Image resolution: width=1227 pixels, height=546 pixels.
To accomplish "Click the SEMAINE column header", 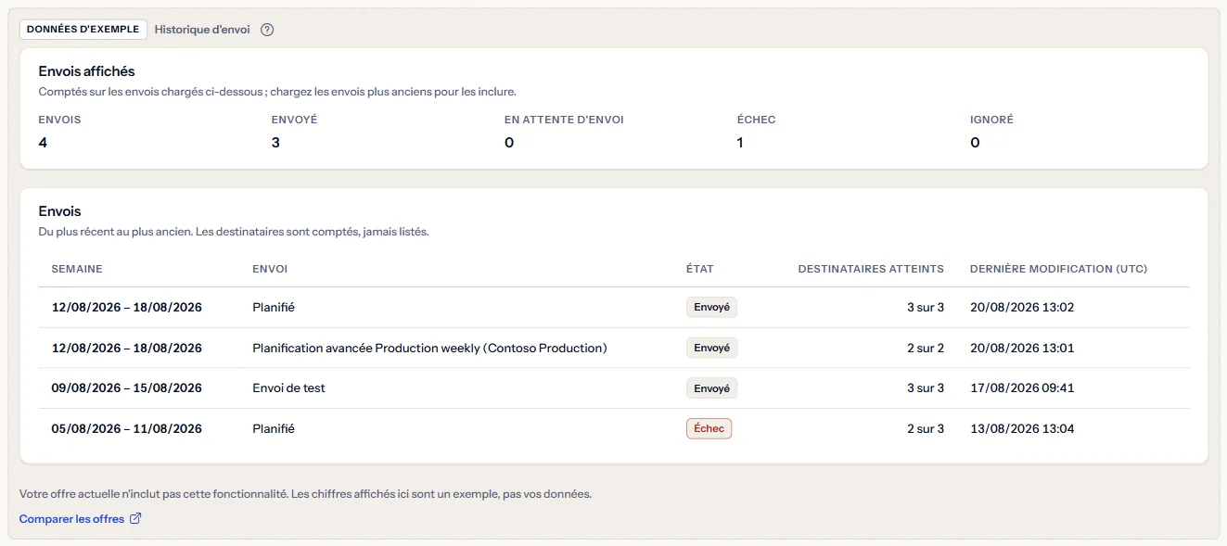I will (77, 269).
